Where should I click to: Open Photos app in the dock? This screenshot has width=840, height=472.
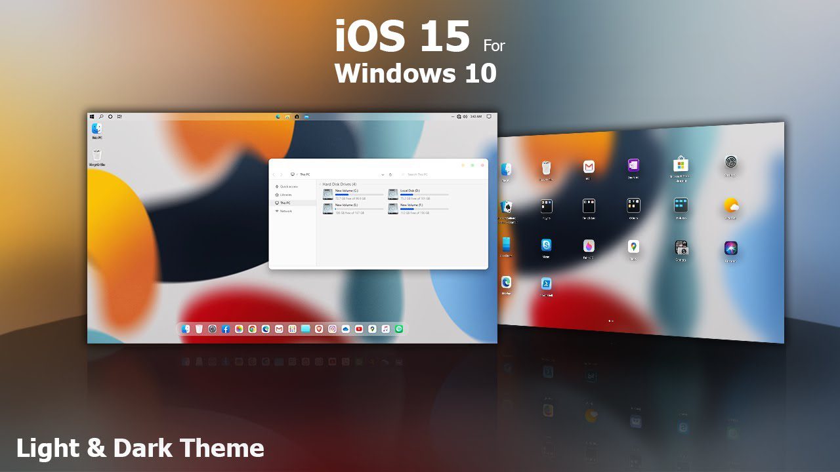point(239,329)
